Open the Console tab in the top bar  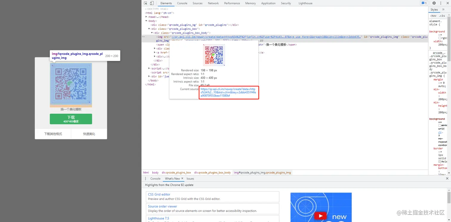coord(182,3)
